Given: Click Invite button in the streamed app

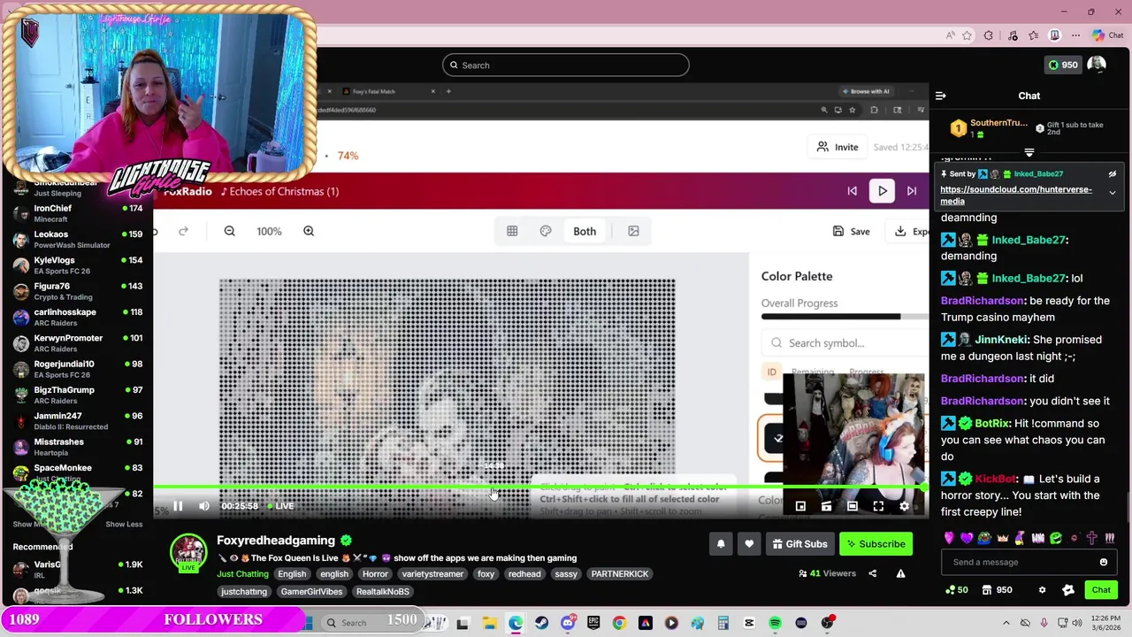Looking at the screenshot, I should [838, 147].
